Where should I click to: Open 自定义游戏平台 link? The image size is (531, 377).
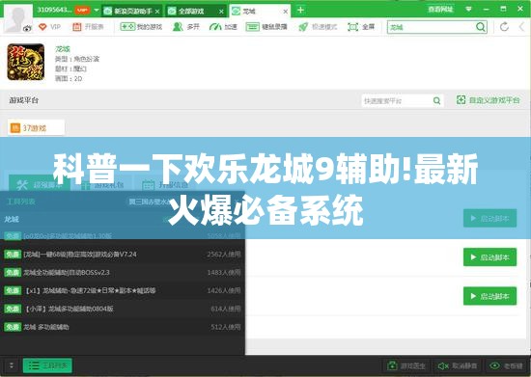(488, 100)
